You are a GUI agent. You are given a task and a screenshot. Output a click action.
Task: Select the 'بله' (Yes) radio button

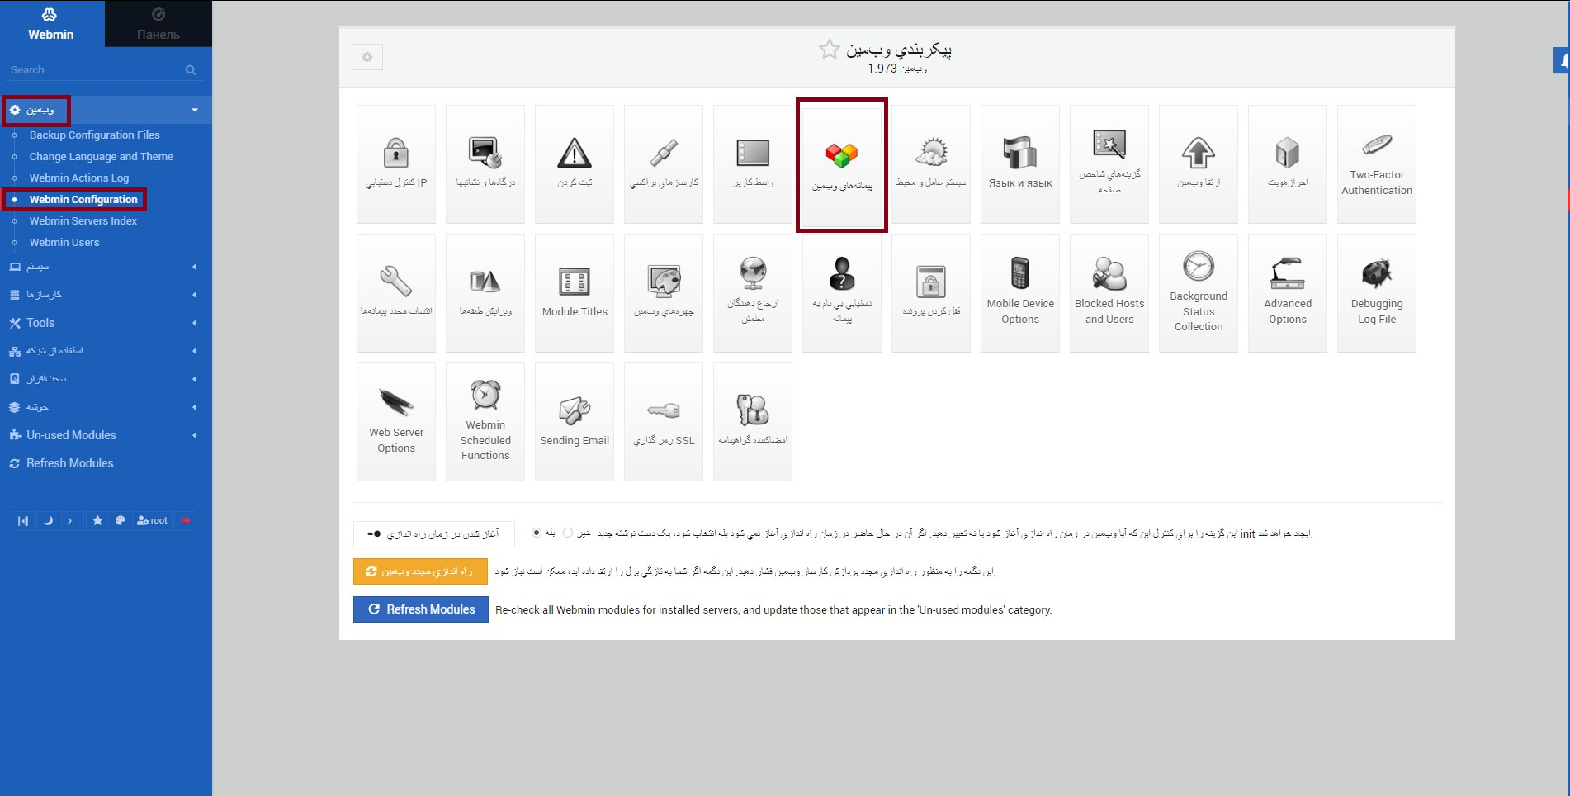(x=537, y=533)
